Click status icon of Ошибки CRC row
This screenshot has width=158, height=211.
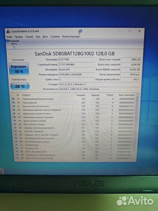coord(17,148)
